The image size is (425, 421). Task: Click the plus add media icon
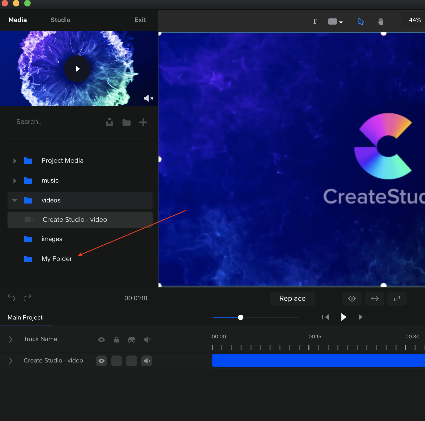click(x=143, y=122)
